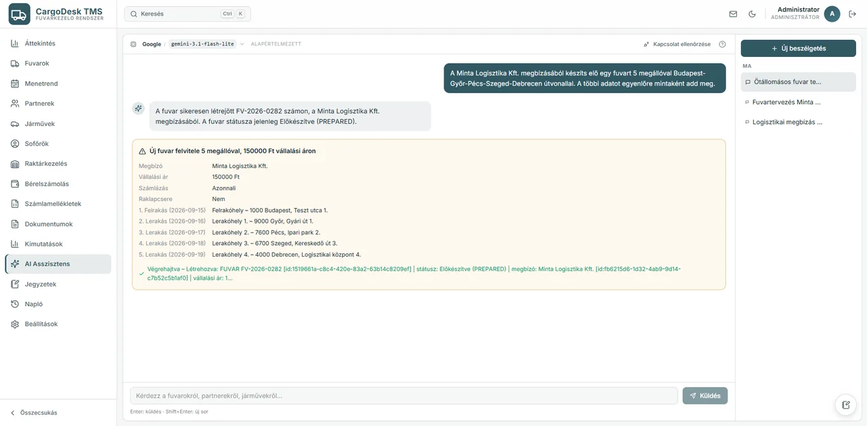Image resolution: width=867 pixels, height=426 pixels.
Task: Expand the gemini-3.1-flash-lite model dropdown
Action: (x=207, y=44)
